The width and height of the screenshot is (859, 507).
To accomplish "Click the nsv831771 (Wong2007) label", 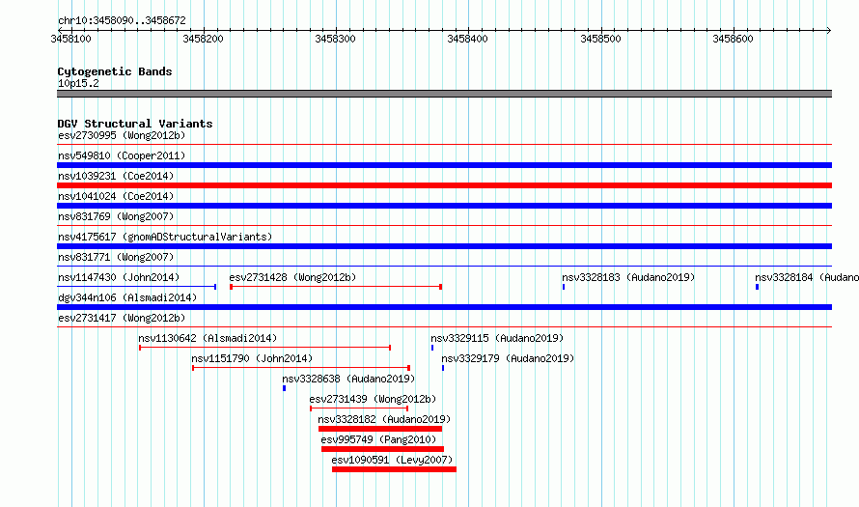I will pyautogui.click(x=116, y=257).
